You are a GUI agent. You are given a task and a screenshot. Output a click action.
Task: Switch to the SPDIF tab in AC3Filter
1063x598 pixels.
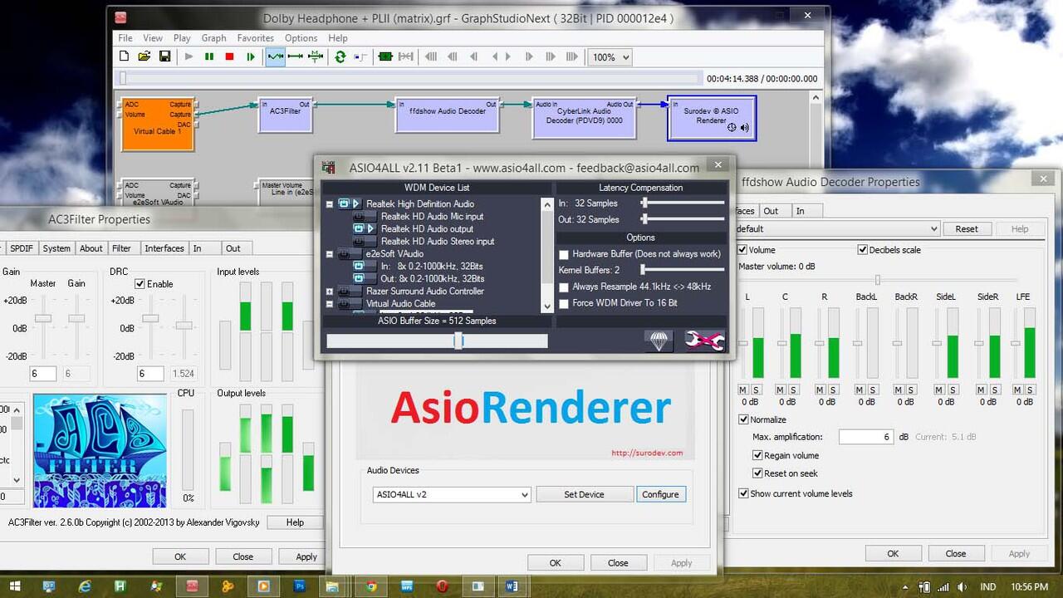coord(21,248)
